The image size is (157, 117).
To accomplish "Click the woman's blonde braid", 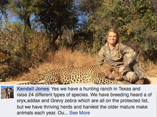I will tap(118, 51).
